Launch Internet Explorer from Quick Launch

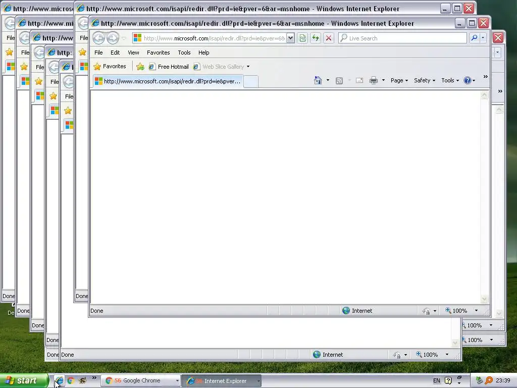click(59, 380)
